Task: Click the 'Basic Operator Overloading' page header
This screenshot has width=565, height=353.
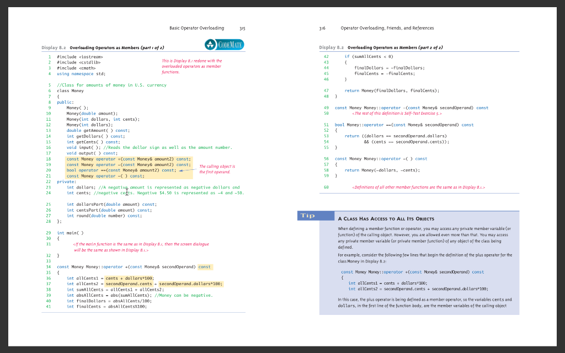Action: (197, 28)
